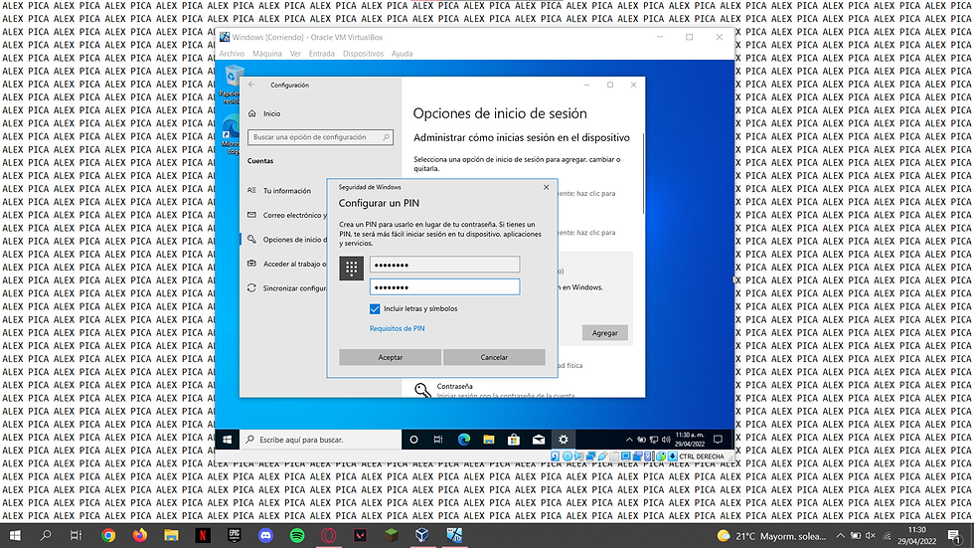Click the guest Escribe aquí para buscar box
Viewport: 974px width, 548px height.
click(320, 440)
